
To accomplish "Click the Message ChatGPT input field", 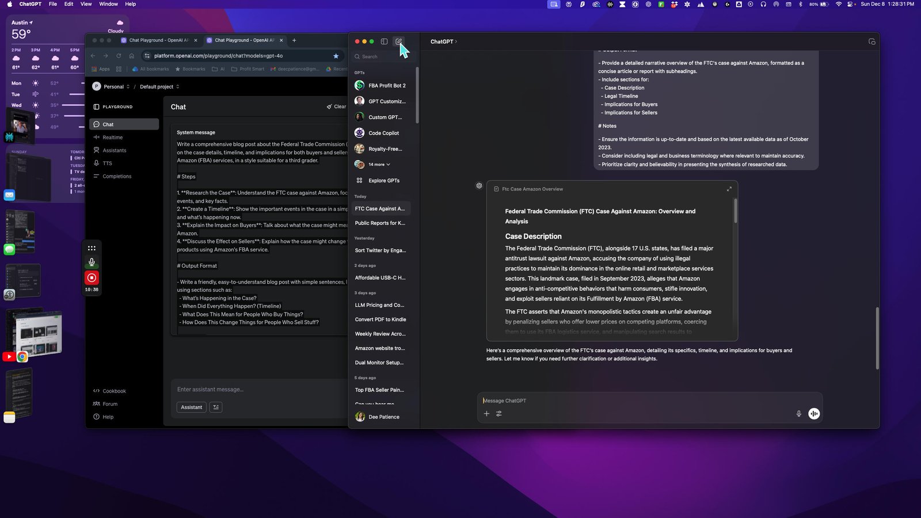I will [x=633, y=401].
